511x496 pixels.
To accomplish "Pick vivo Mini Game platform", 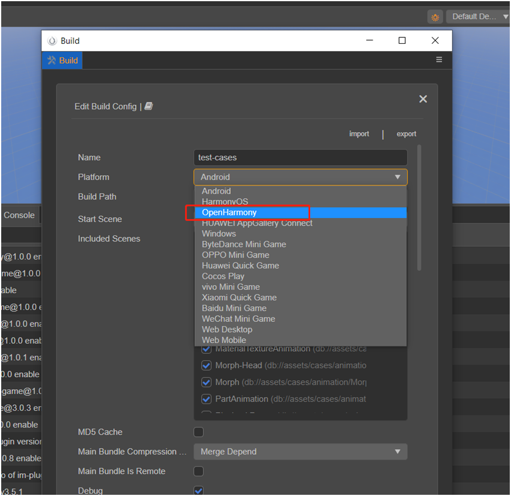I will pyautogui.click(x=301, y=287).
